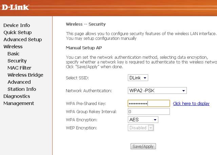Viewport: 217px width, 155px height.
Task: Click the D-Link logo
Action: pos(15,7)
